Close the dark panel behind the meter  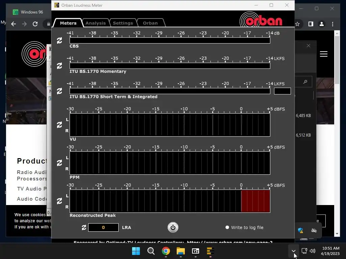(308, 46)
